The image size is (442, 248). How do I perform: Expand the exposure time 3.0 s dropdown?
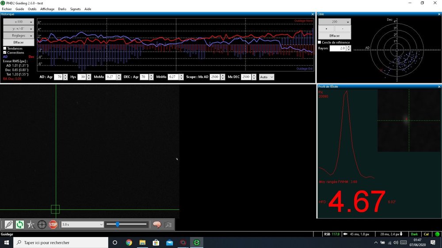pos(82,224)
